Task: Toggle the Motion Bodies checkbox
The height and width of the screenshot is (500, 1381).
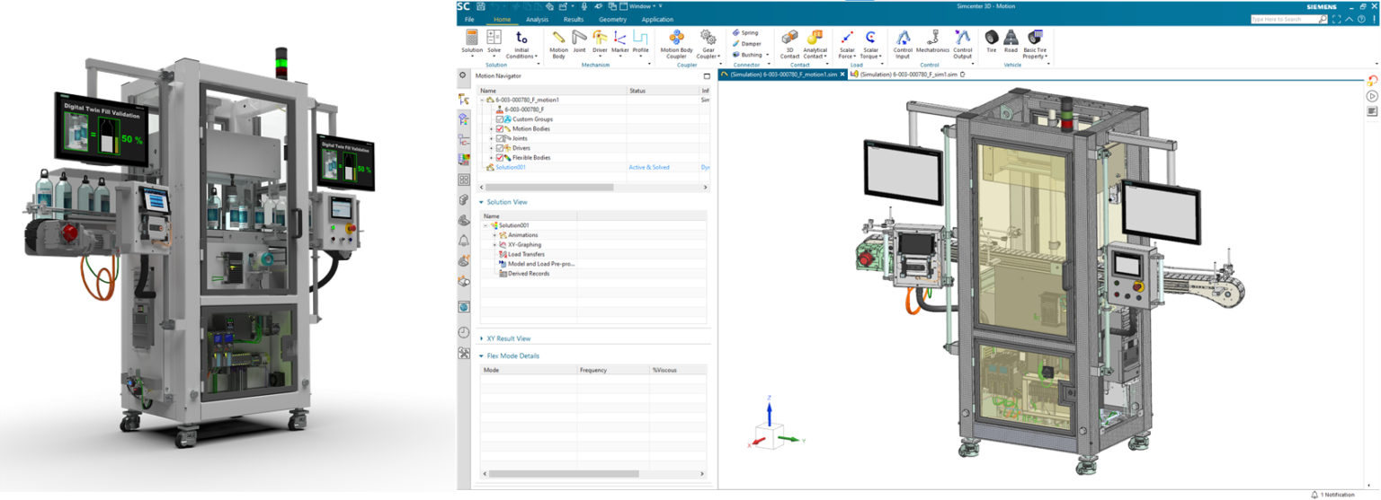Action: pos(500,129)
